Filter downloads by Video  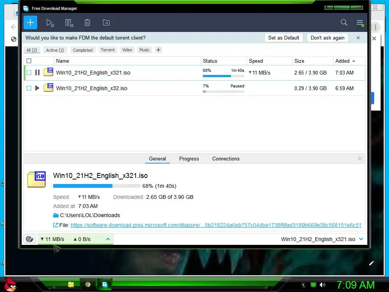[127, 50]
